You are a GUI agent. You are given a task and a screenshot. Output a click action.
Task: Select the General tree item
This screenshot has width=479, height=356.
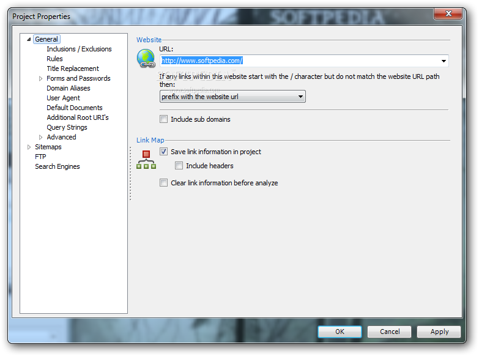[46, 39]
